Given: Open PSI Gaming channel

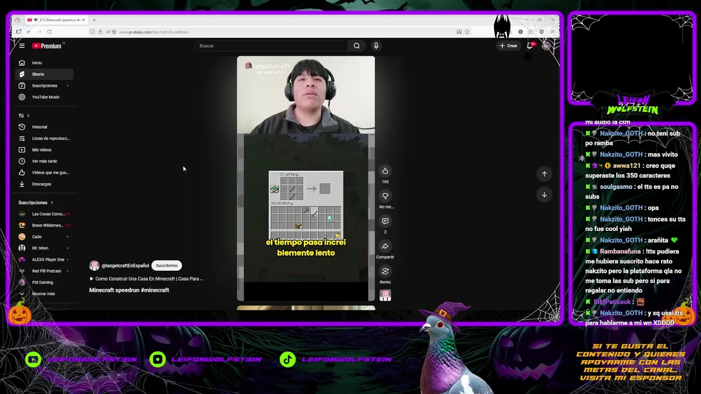Looking at the screenshot, I should pos(43,282).
